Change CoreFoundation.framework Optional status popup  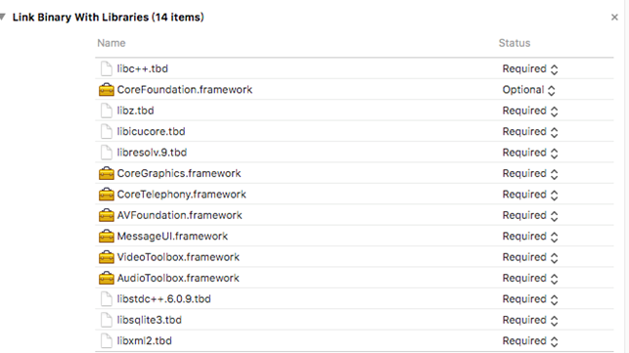528,90
